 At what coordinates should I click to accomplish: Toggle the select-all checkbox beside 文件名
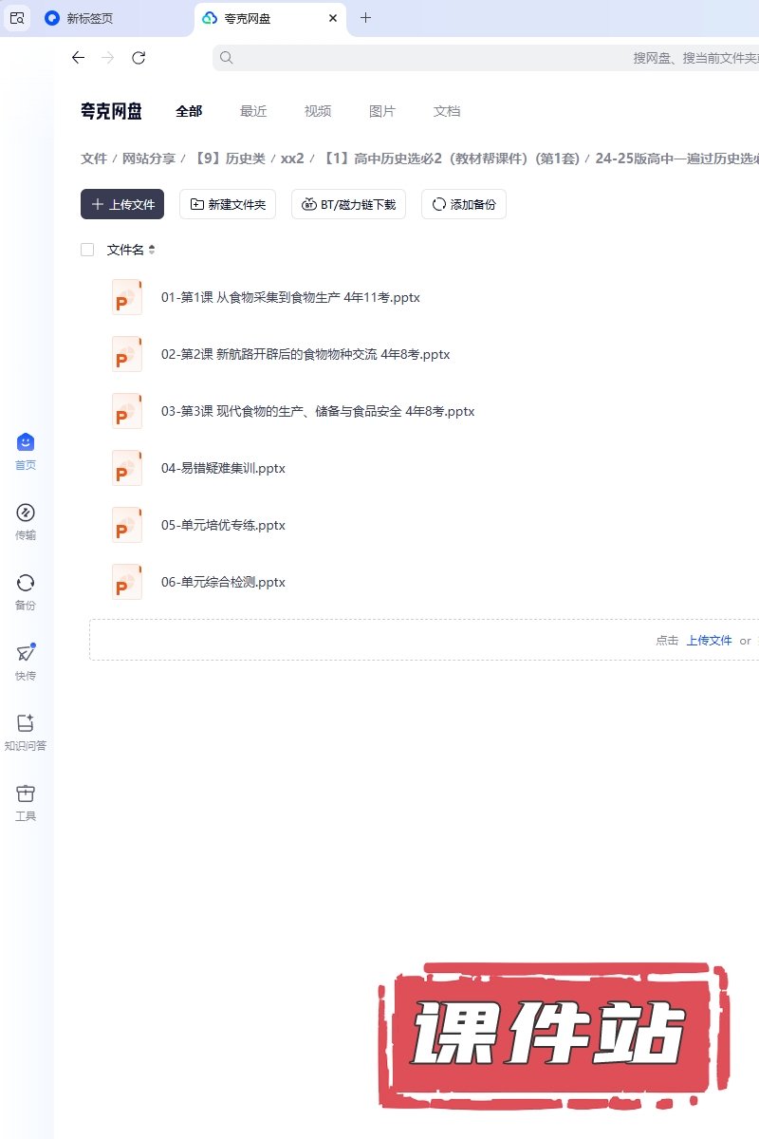click(87, 250)
